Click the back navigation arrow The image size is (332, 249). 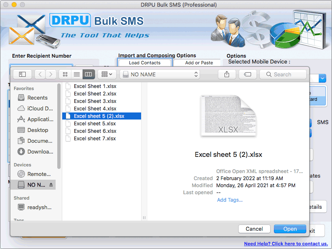point(39,74)
